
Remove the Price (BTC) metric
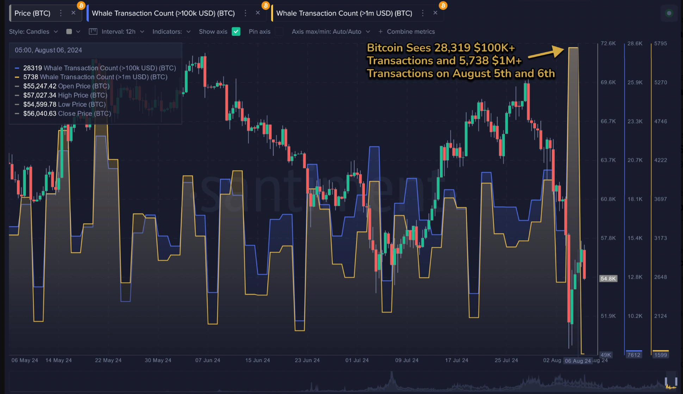pos(73,13)
